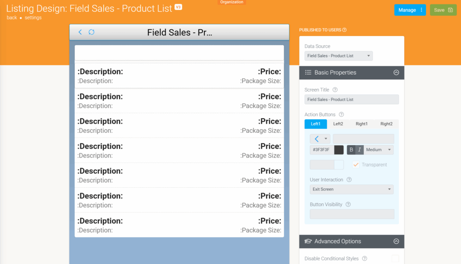Toggle Bold formatting button

click(351, 150)
